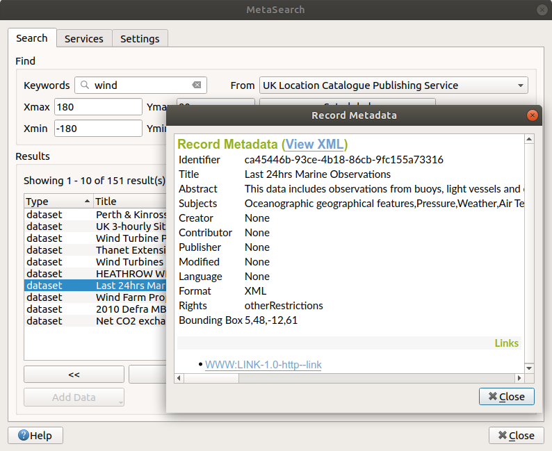Viewport: 552px width, 451px height.
Task: Clear the Keywords search field
Action: pos(197,85)
